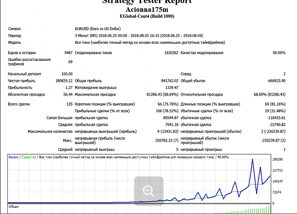Click the long positions value '69 (81.16%)'
The height and width of the screenshot is (214, 297).
[275, 104]
